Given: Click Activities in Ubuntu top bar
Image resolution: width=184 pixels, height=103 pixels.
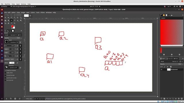Looking at the screenshot, I should click(4, 6).
